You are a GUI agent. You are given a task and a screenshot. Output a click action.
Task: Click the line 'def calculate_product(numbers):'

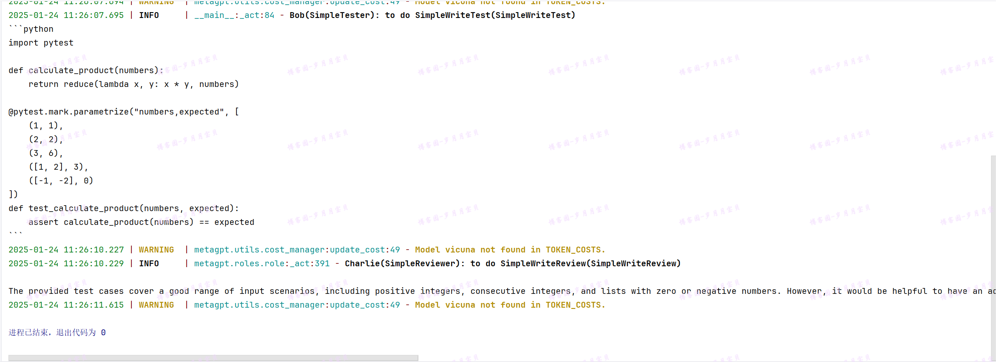[x=86, y=70]
